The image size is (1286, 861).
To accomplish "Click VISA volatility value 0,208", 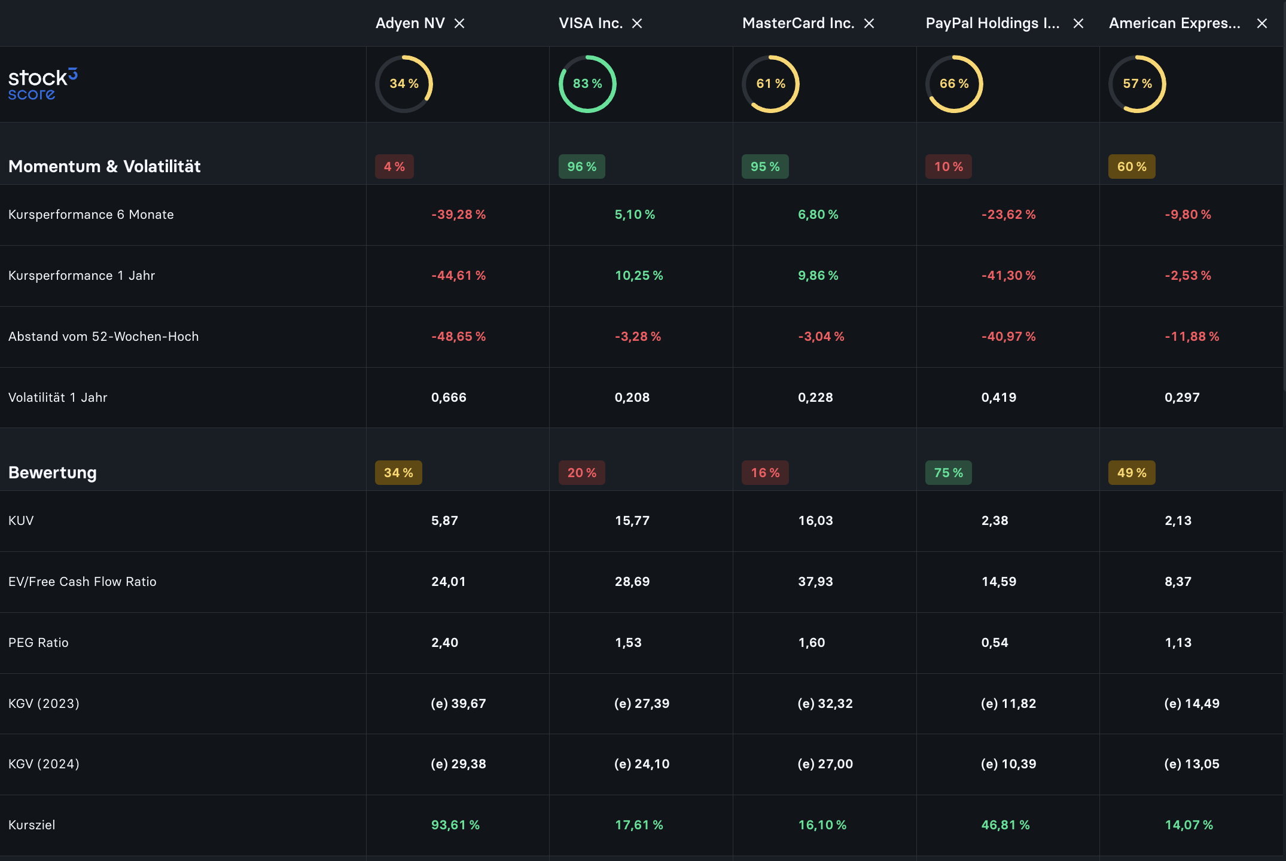I will coord(632,398).
